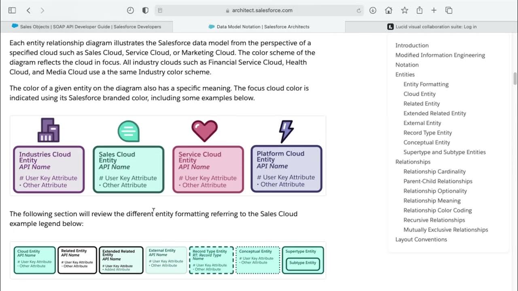Jump to the Entities section
The image size is (518, 291).
pos(405,74)
